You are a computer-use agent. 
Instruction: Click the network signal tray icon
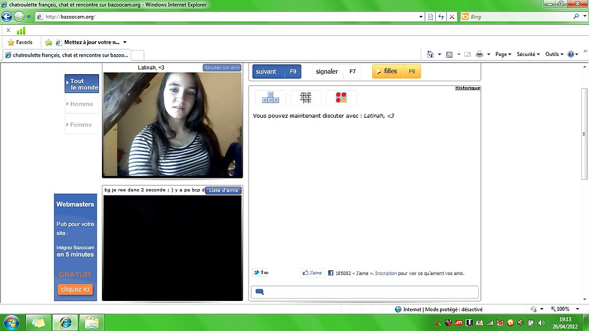pos(490,323)
